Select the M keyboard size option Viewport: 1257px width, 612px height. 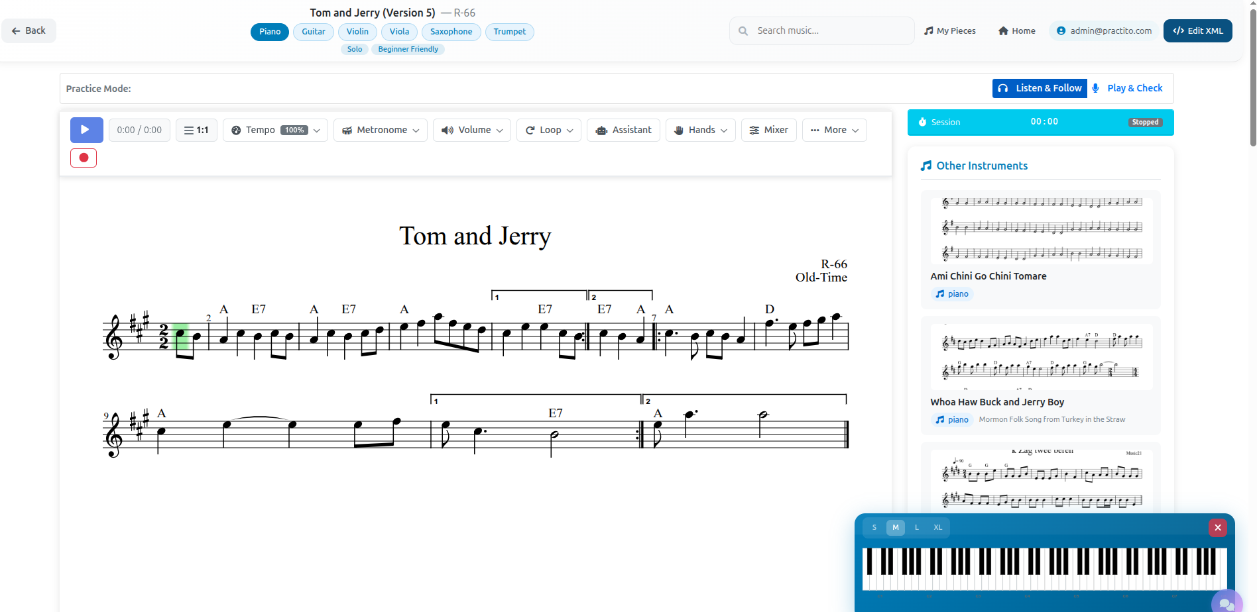895,527
